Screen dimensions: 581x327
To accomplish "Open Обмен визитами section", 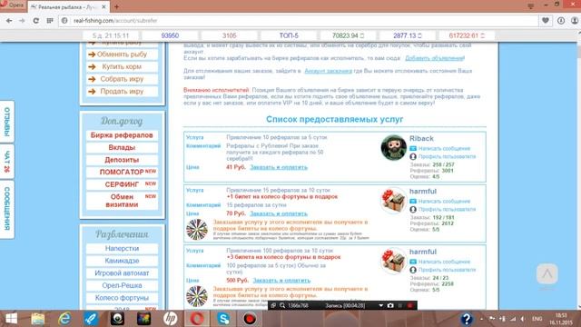I will click(122, 201).
